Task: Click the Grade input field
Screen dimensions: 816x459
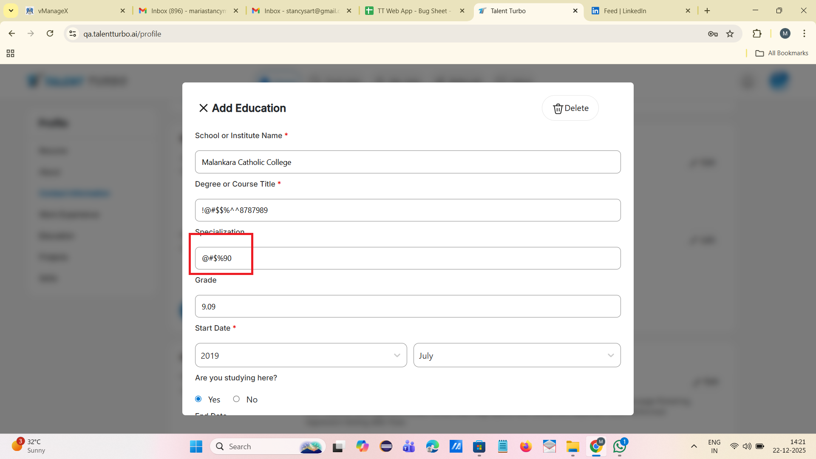Action: pos(408,306)
